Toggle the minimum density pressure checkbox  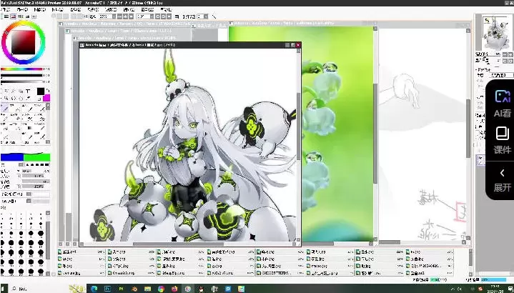coord(19,186)
